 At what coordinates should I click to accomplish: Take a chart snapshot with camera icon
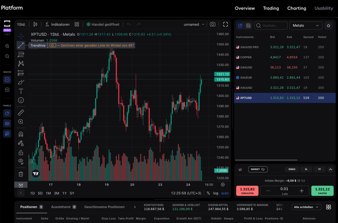pos(213,25)
